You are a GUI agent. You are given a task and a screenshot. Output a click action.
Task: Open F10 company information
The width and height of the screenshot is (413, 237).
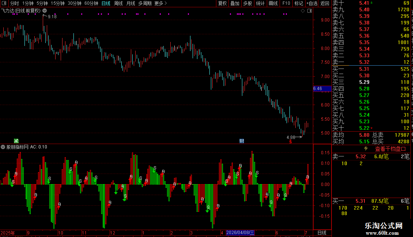point(286,3)
